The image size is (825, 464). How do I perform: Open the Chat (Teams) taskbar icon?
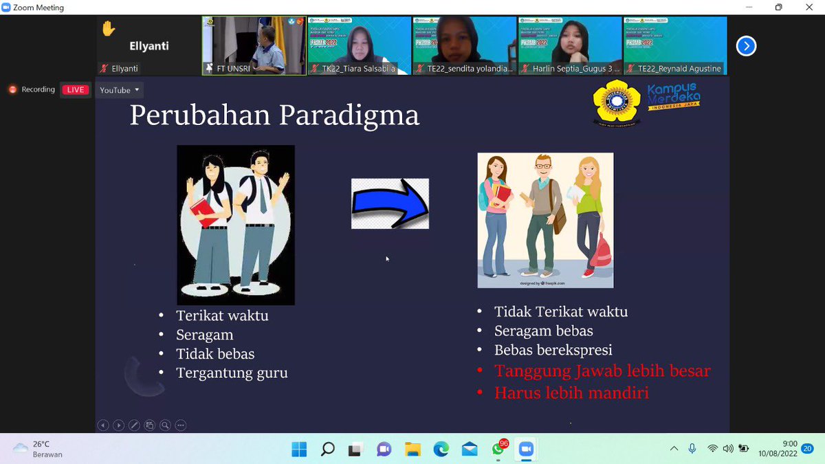pyautogui.click(x=384, y=450)
